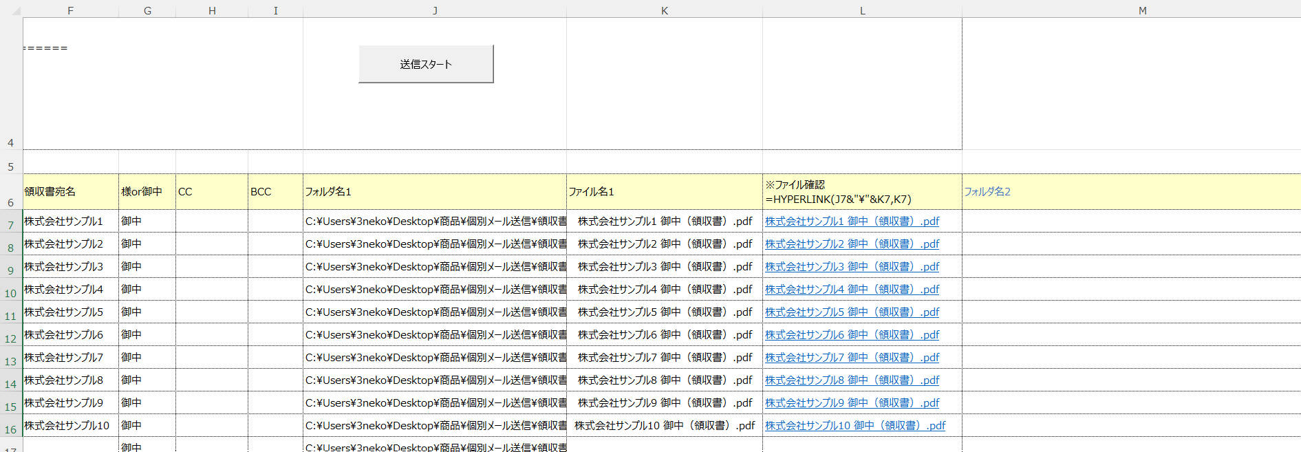Open the 株式会社サンプル10 PDF hyperlink

(x=854, y=426)
